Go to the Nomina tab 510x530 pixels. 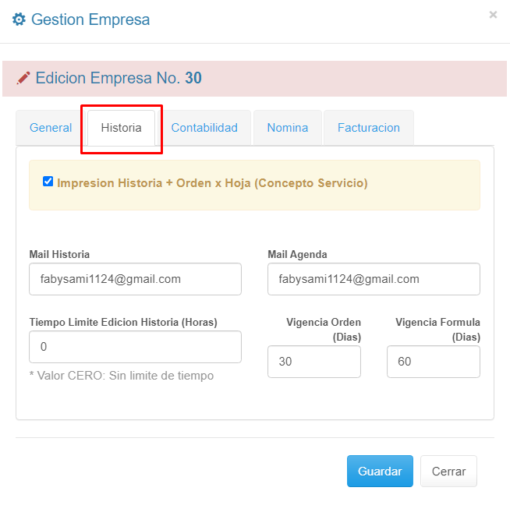click(x=288, y=128)
